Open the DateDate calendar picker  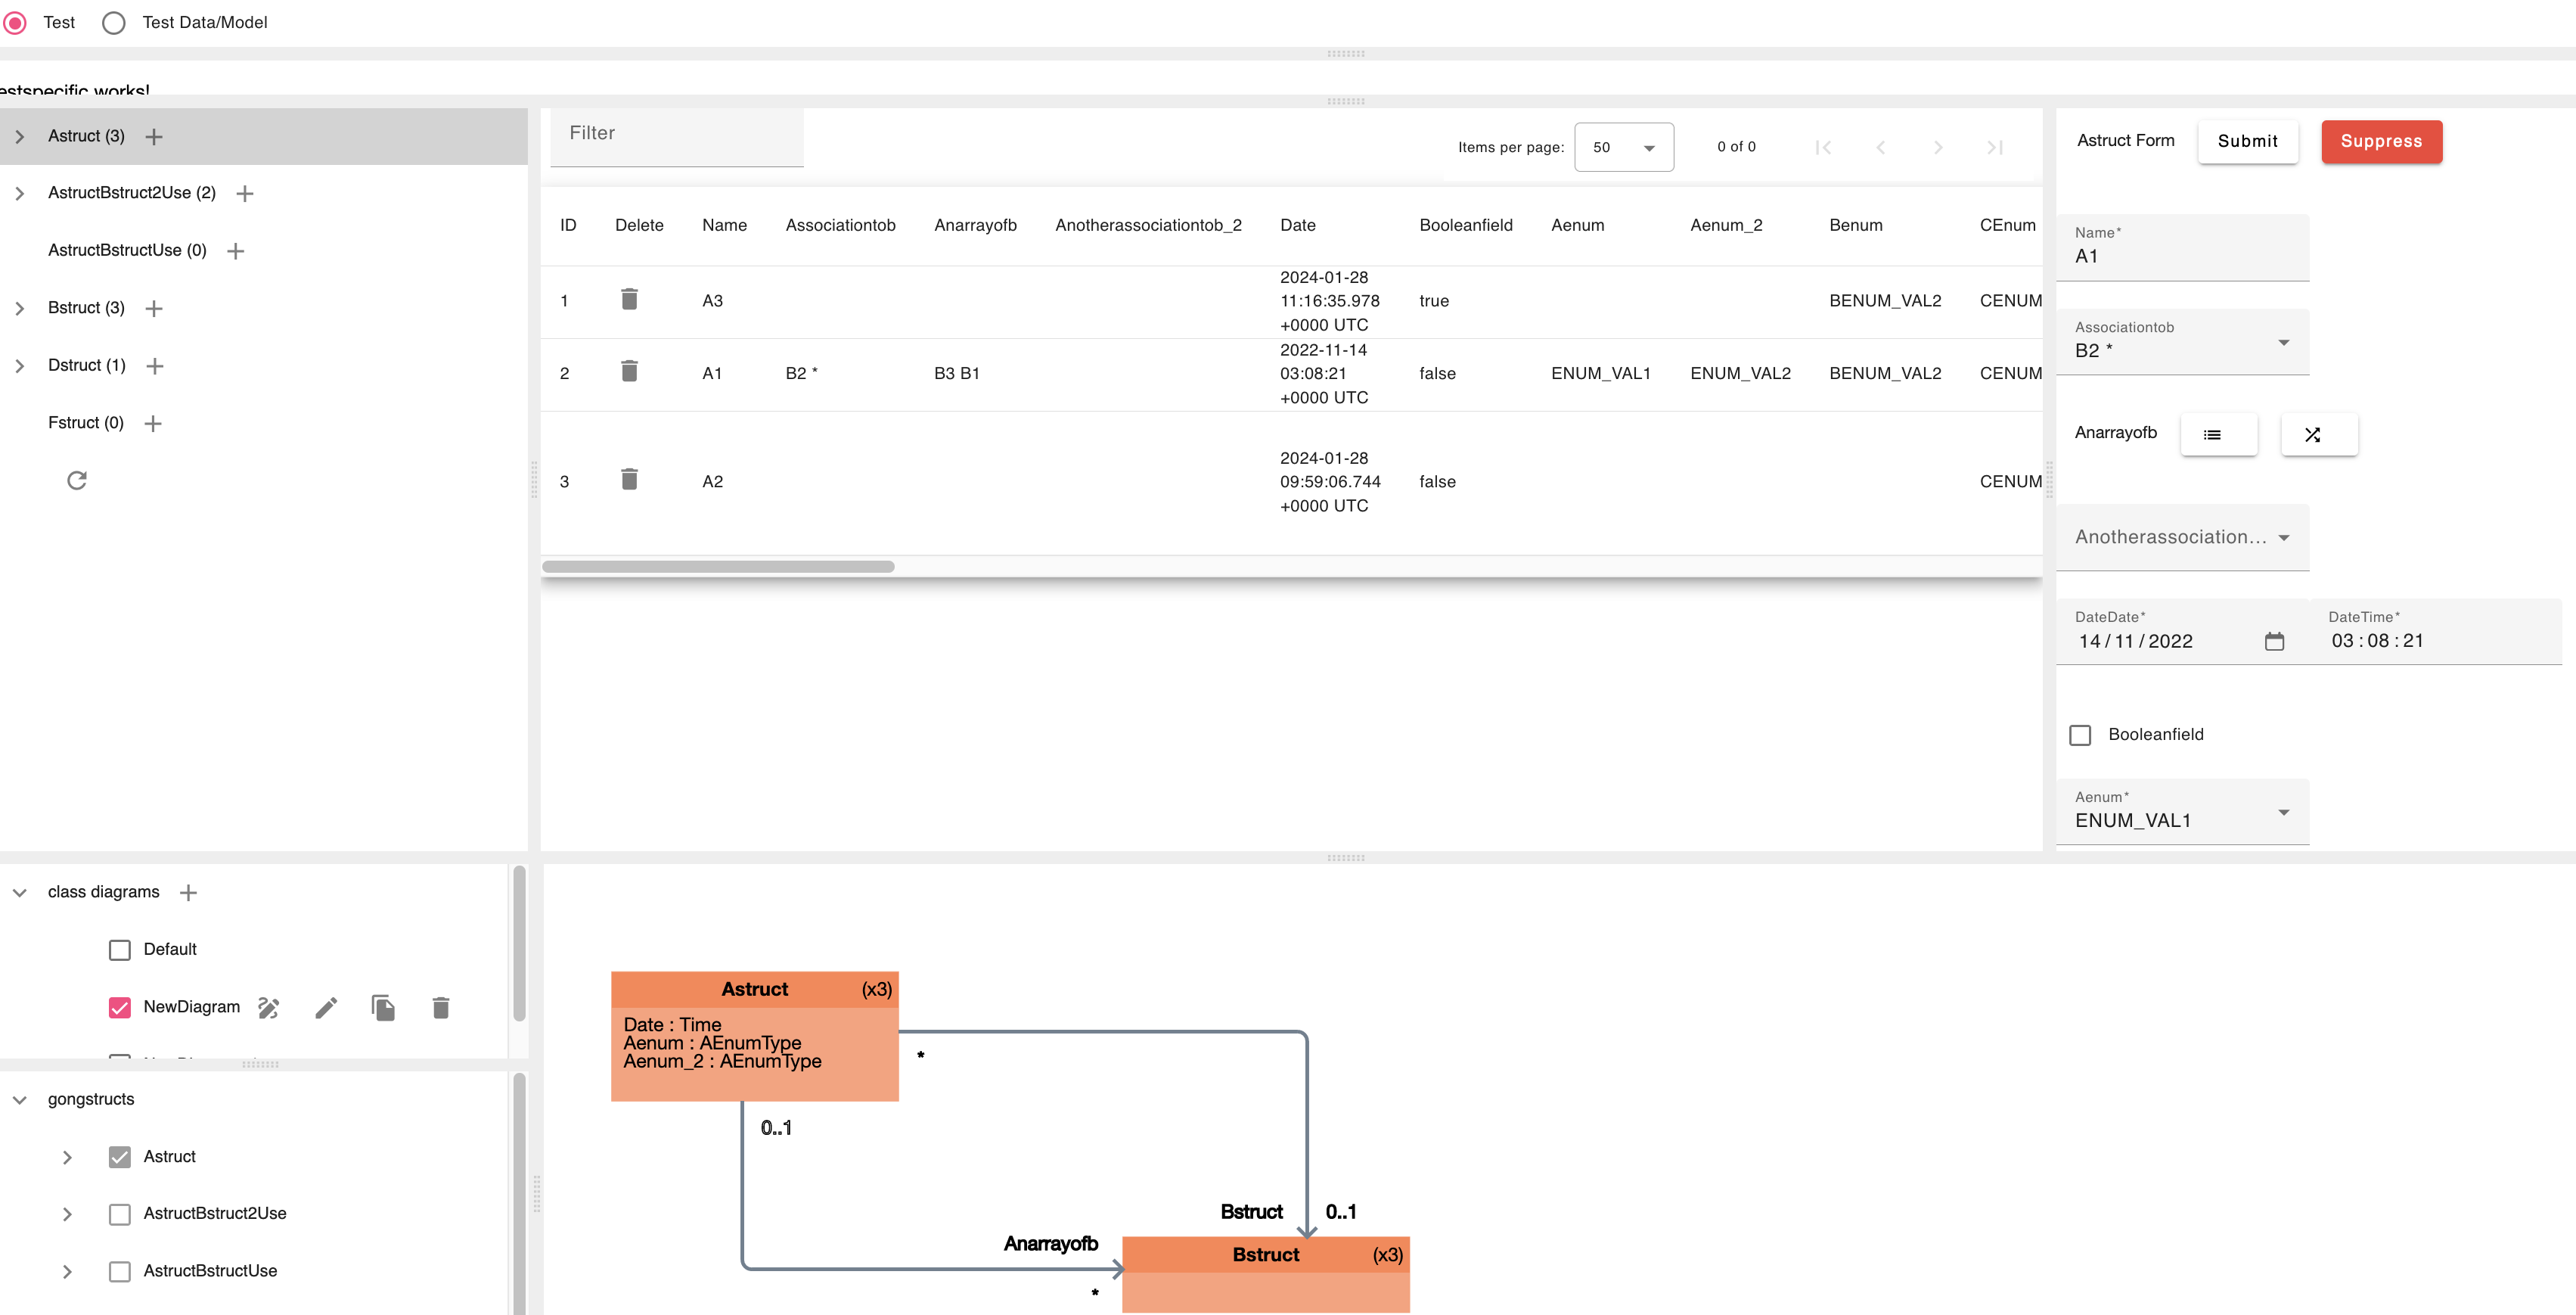(x=2273, y=642)
